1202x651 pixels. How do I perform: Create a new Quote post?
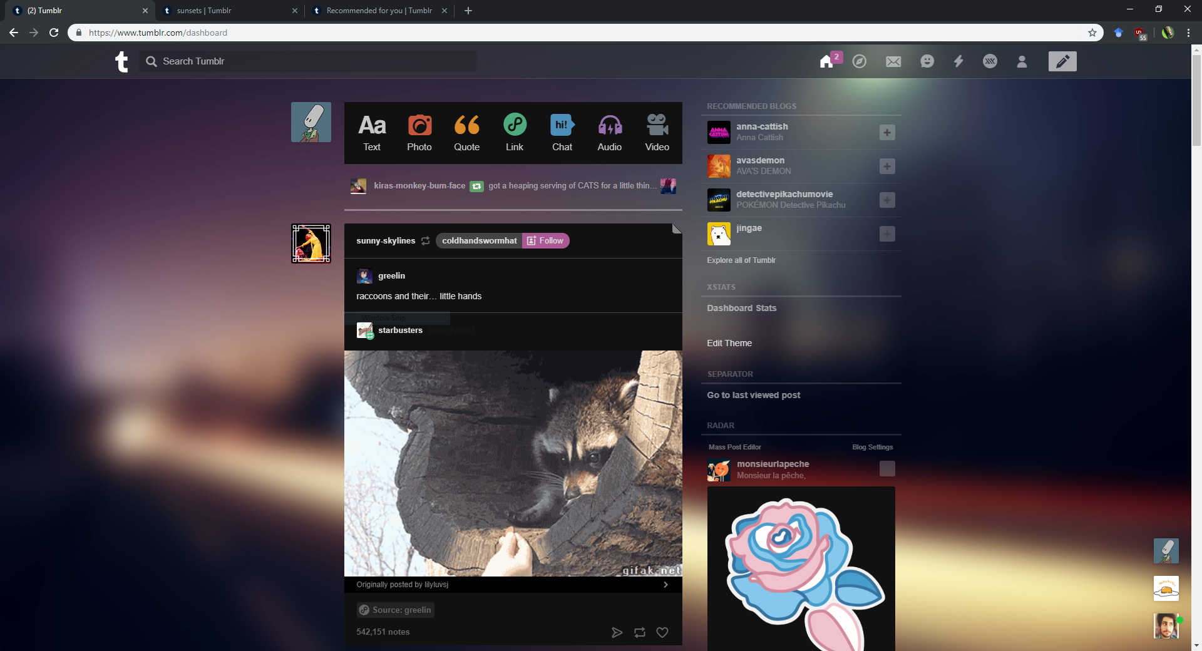(x=467, y=133)
